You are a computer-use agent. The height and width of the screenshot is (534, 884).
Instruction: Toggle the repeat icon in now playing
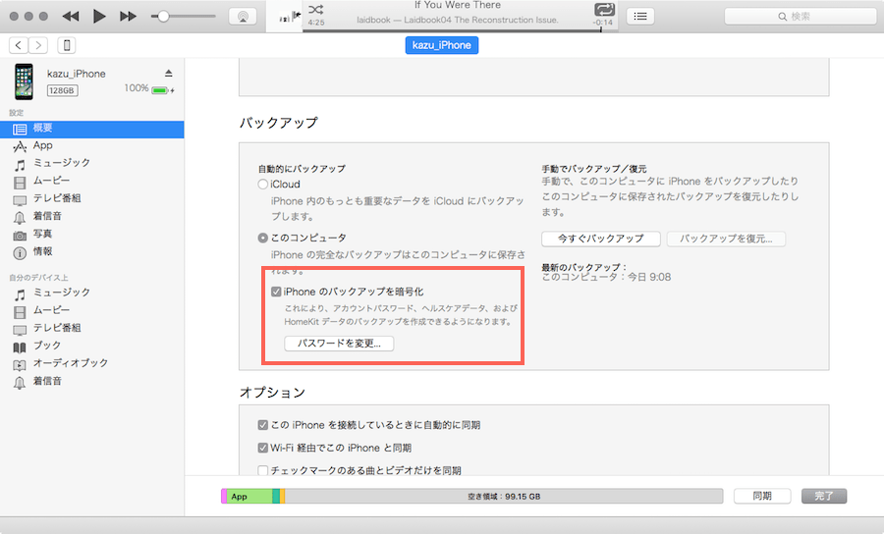point(604,9)
